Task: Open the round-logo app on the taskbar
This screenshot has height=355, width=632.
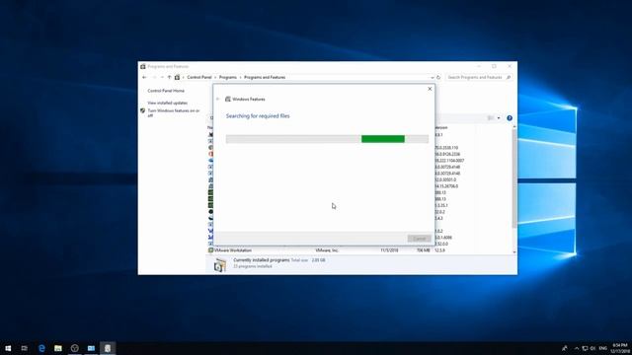Action: [x=75, y=348]
